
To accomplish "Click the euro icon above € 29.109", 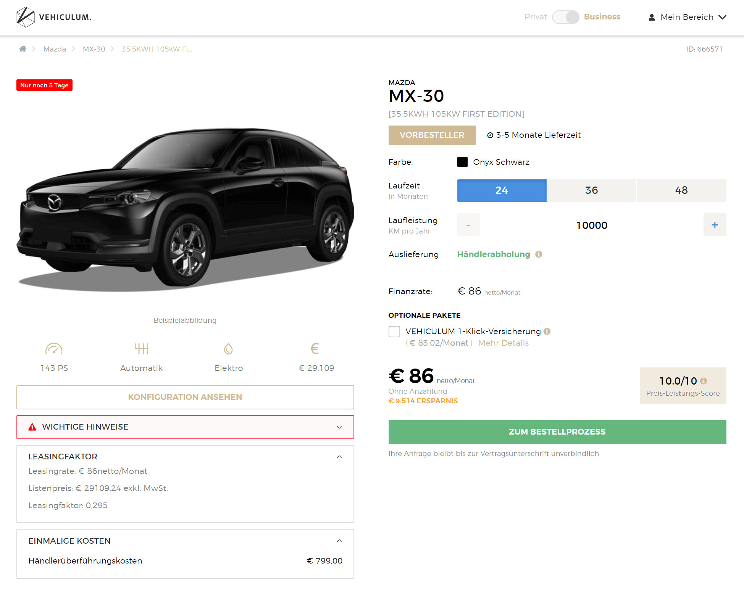I will [x=315, y=349].
